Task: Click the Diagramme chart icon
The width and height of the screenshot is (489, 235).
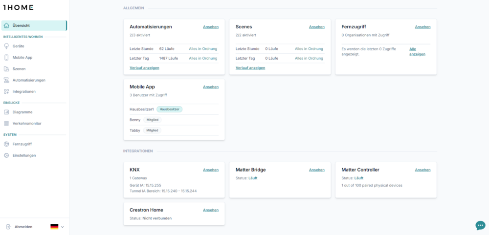Action: 6,112
